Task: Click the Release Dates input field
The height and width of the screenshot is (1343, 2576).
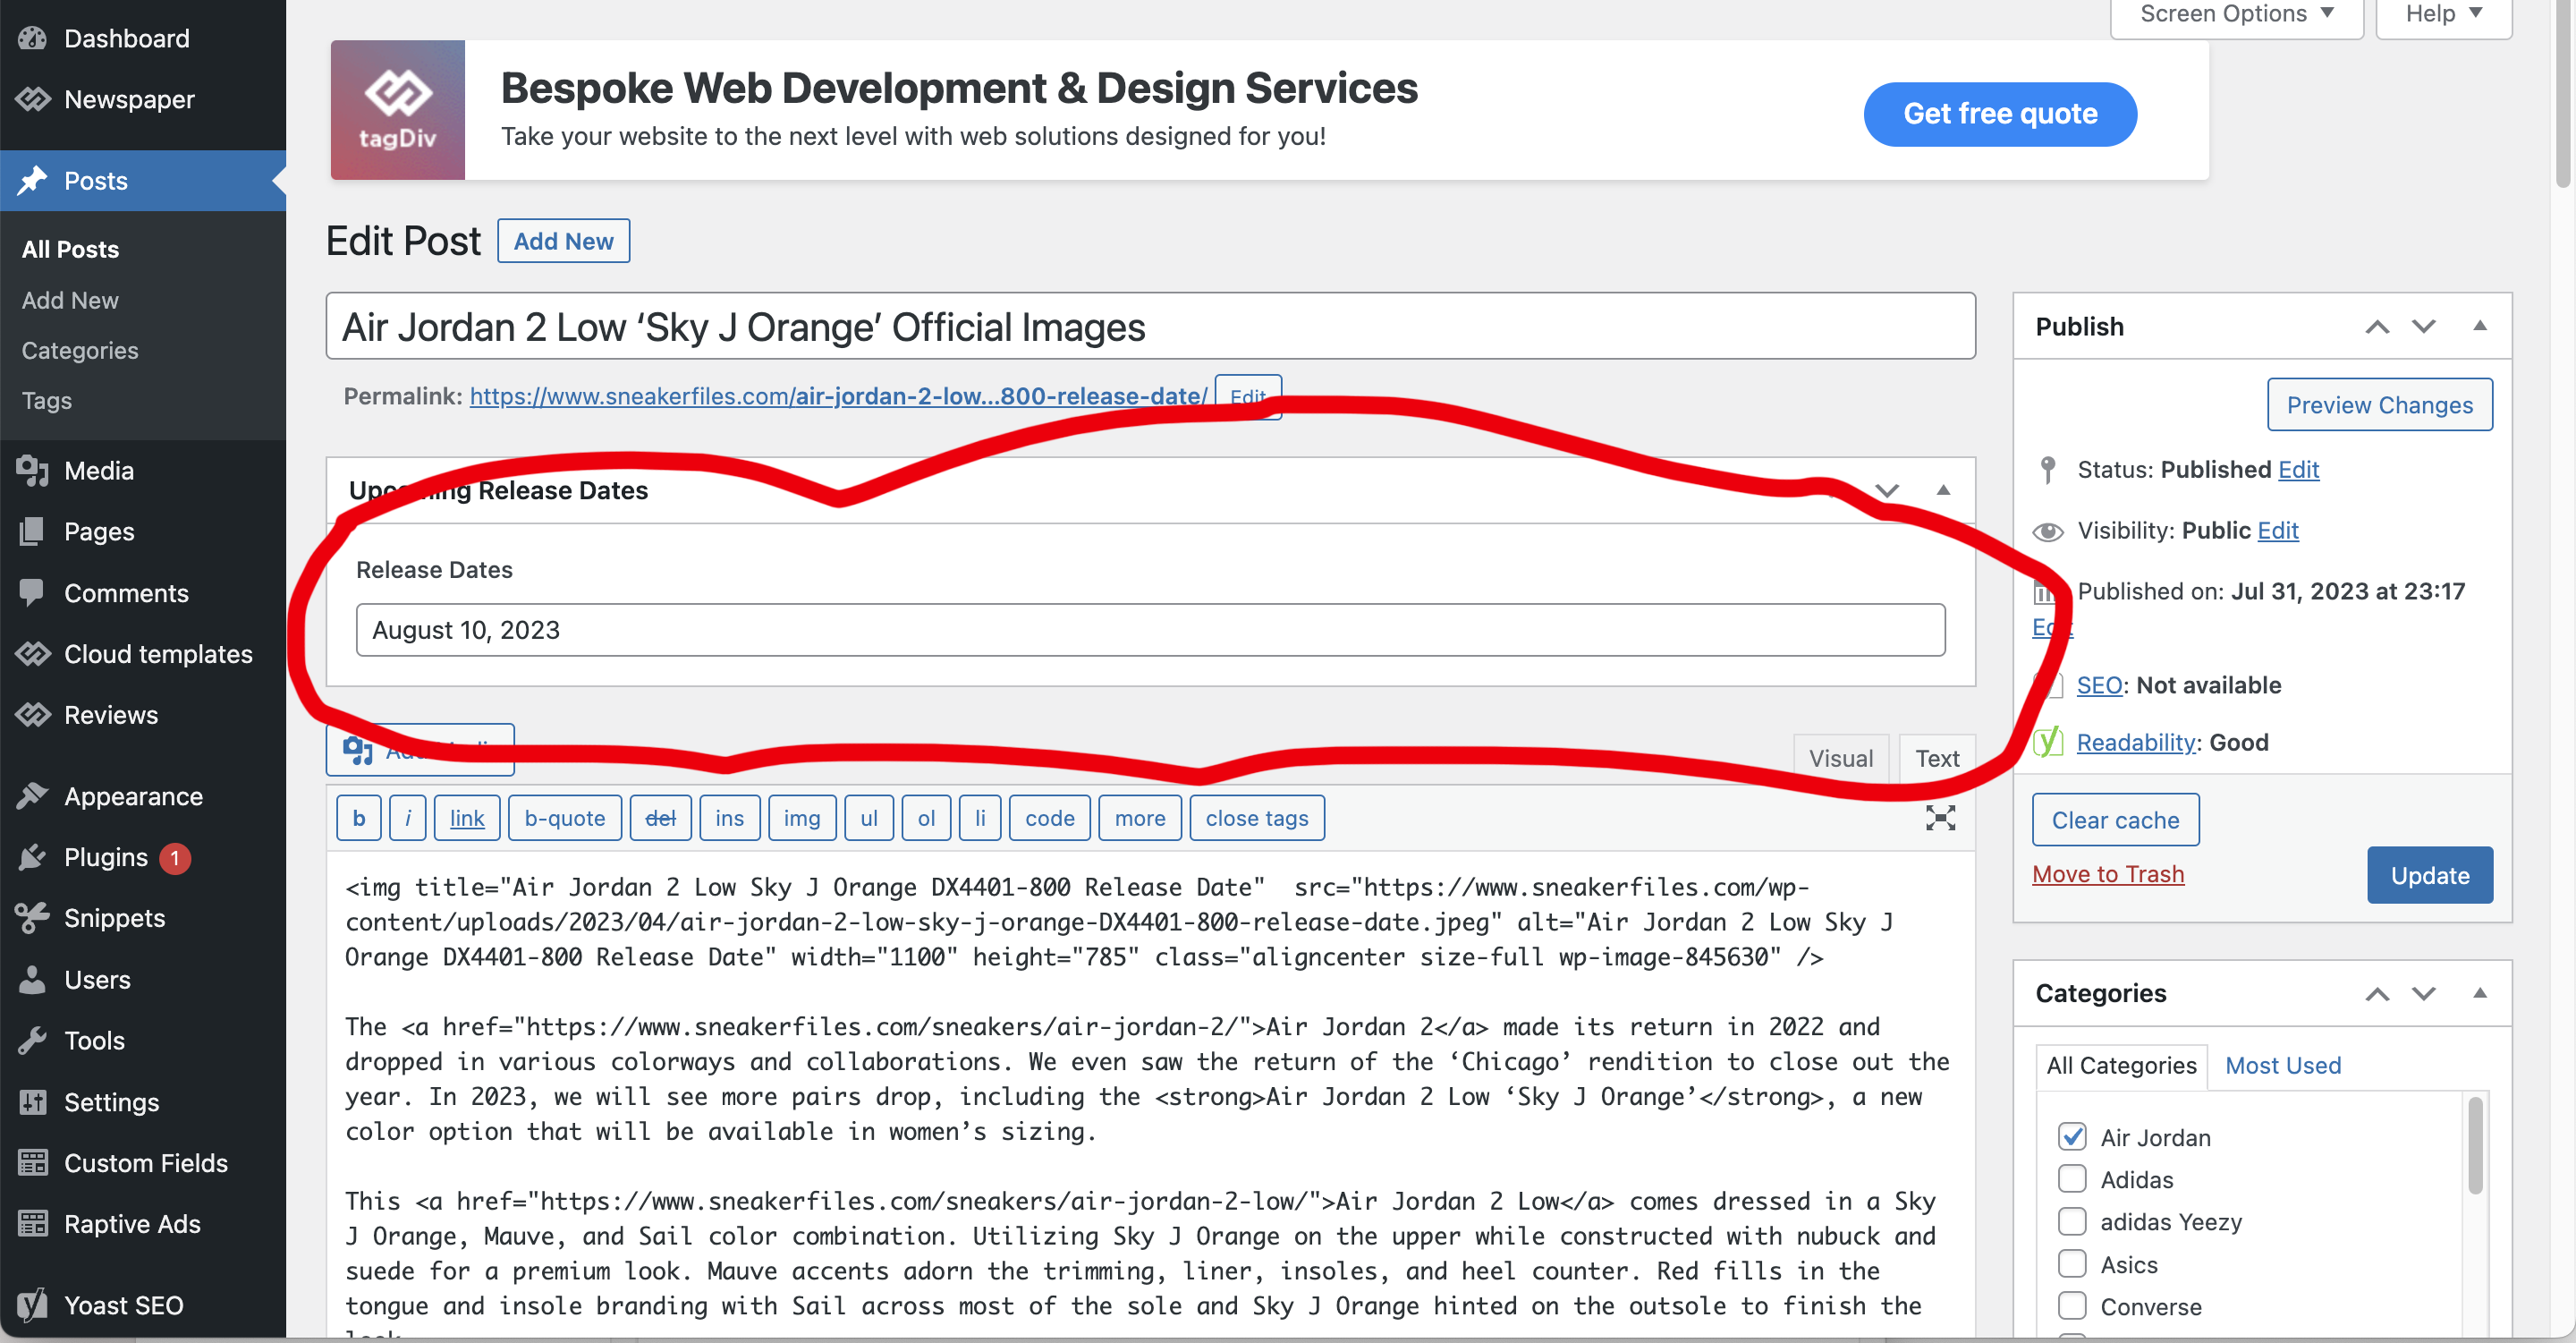Action: click(x=1150, y=630)
